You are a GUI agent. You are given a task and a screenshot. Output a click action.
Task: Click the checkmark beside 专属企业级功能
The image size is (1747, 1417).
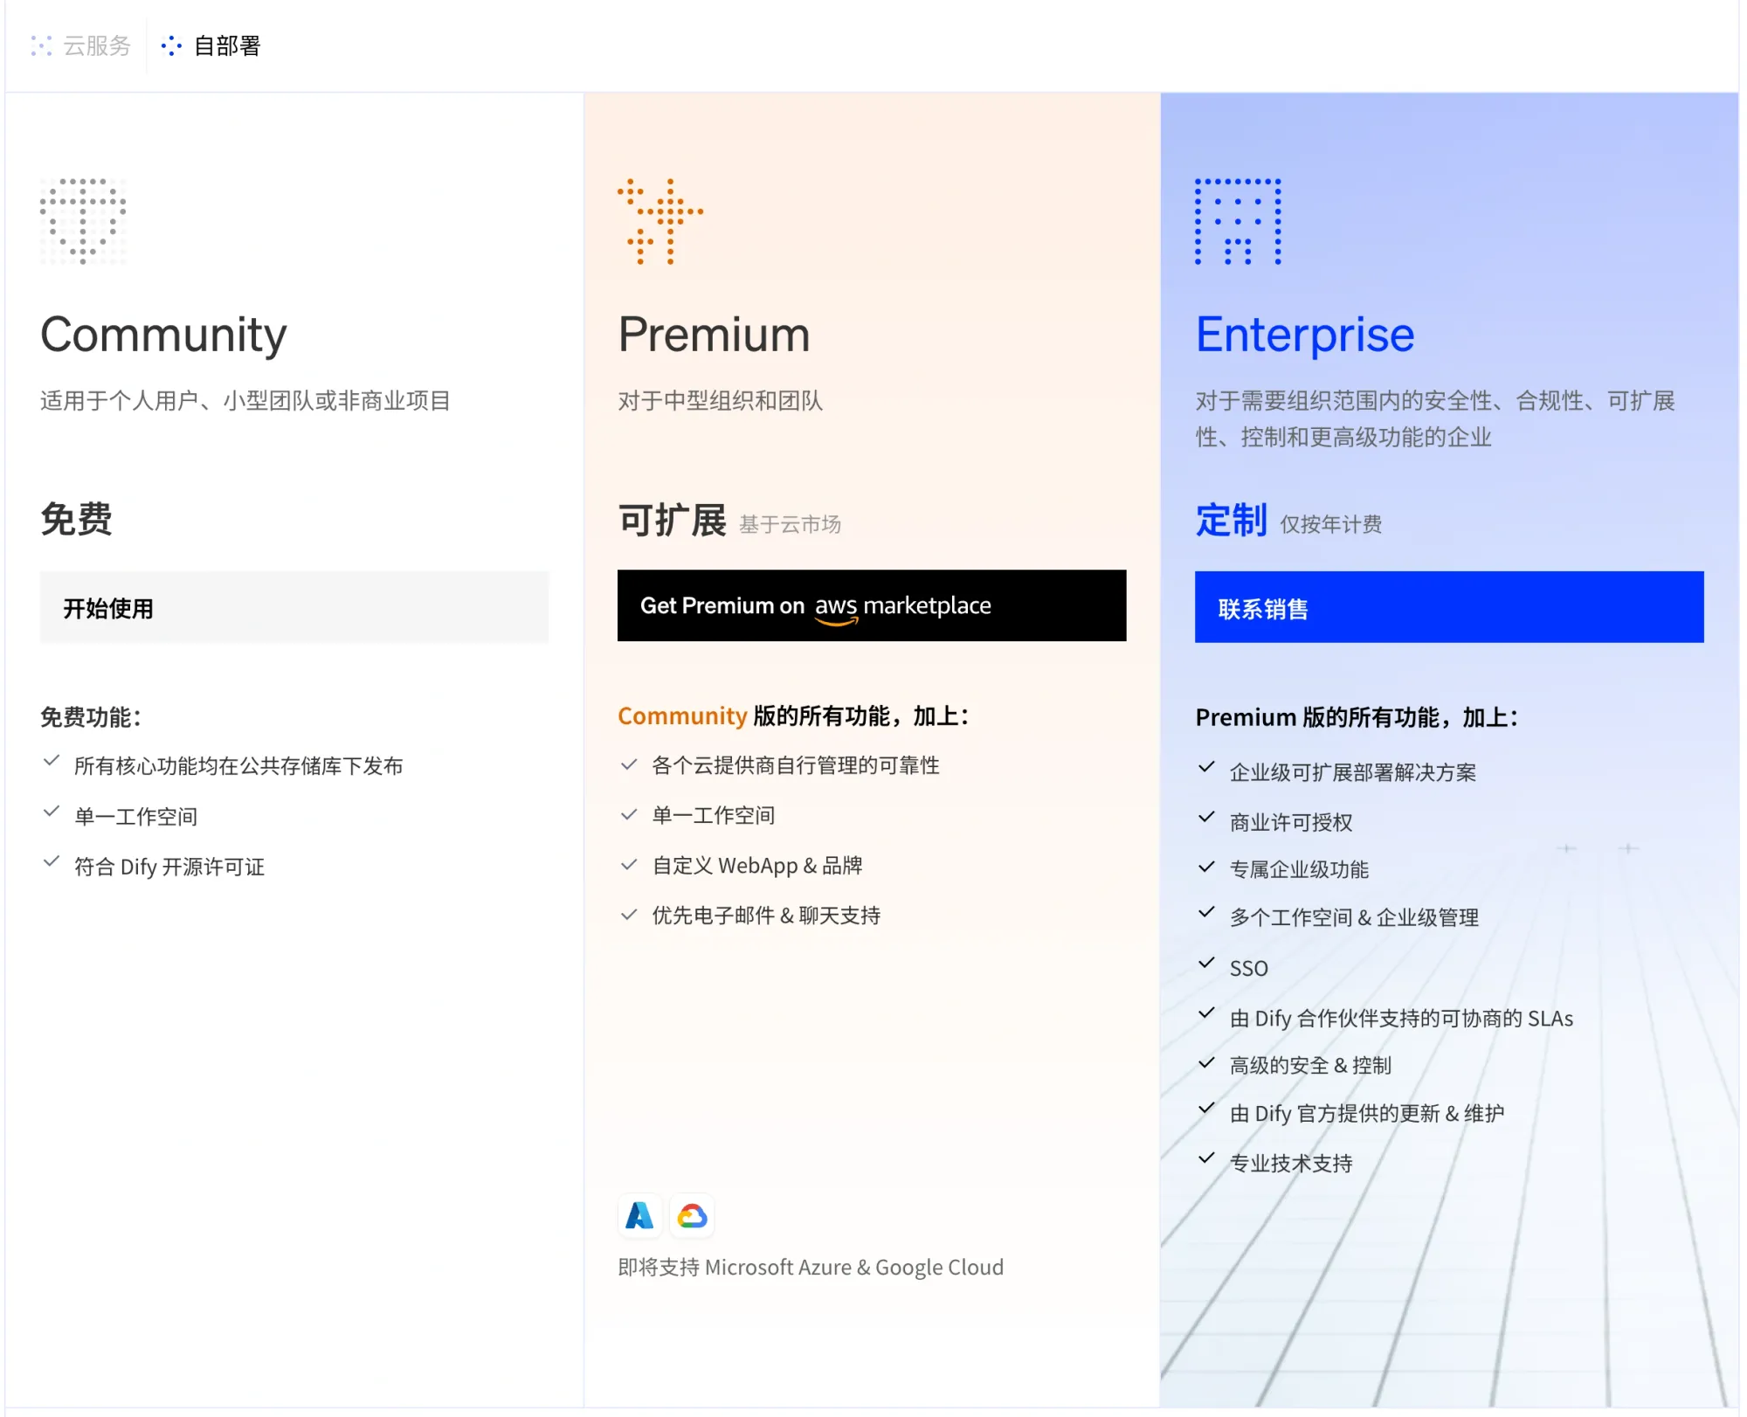[x=1206, y=867]
